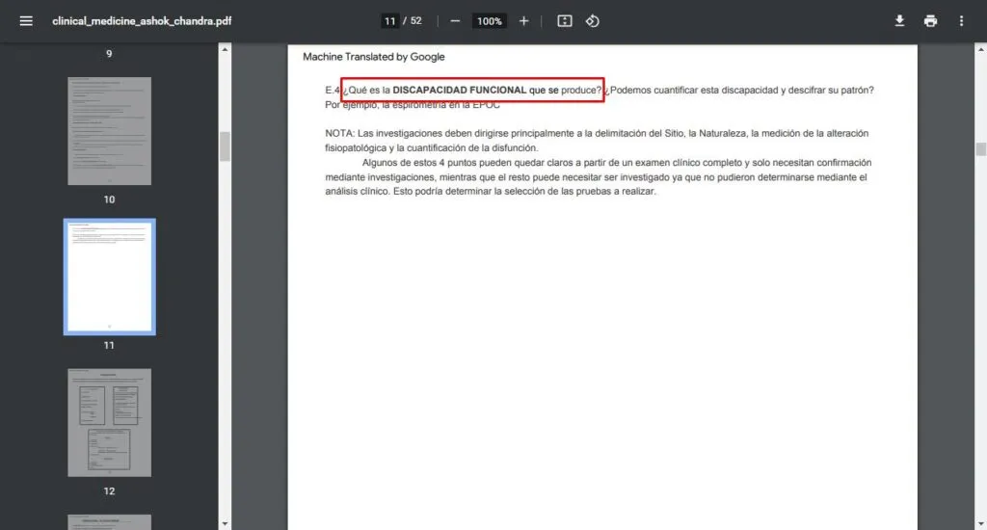The width and height of the screenshot is (987, 530).
Task: Click the page number field showing 11
Action: pyautogui.click(x=389, y=21)
